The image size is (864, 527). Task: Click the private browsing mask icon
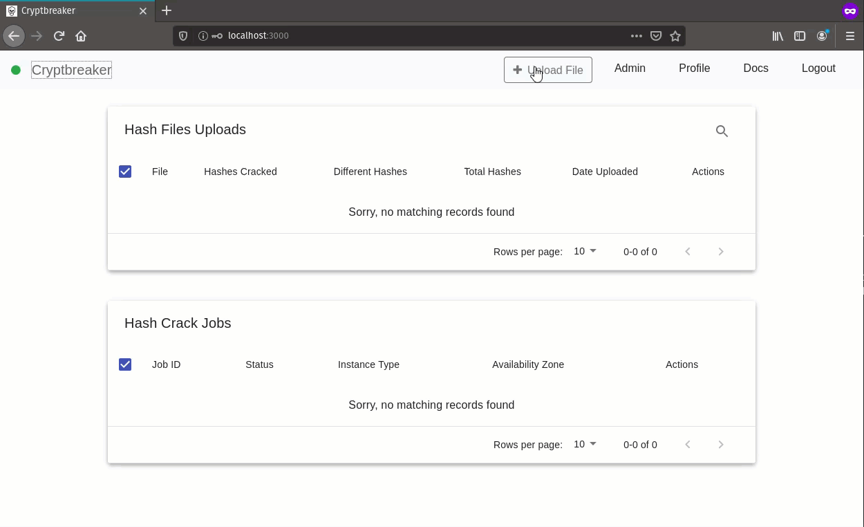[x=849, y=11]
